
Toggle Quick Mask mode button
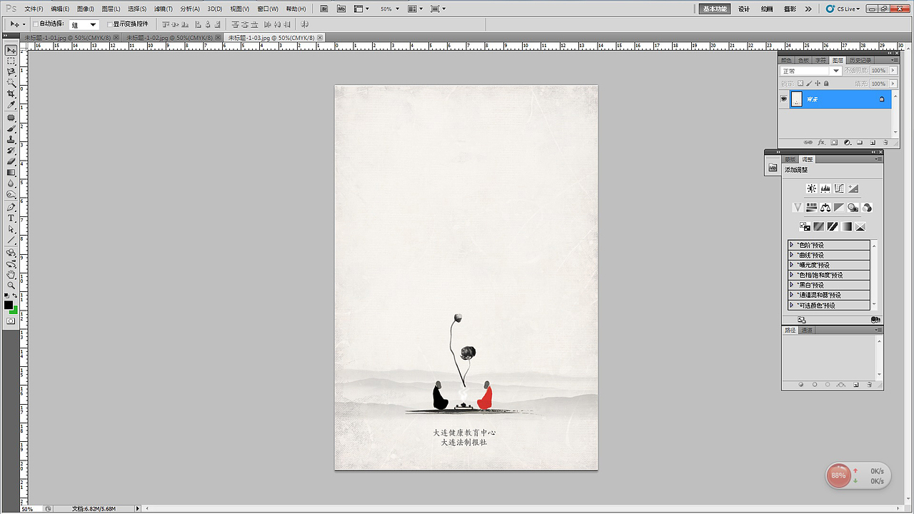[x=11, y=321]
